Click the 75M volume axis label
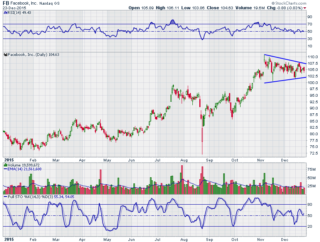The image size is (320, 242). click(312, 170)
